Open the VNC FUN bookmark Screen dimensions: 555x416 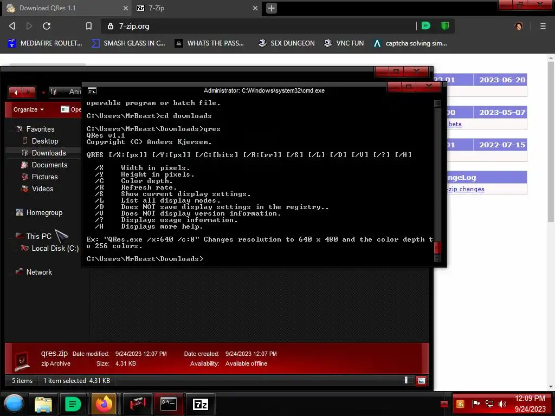[x=344, y=43]
